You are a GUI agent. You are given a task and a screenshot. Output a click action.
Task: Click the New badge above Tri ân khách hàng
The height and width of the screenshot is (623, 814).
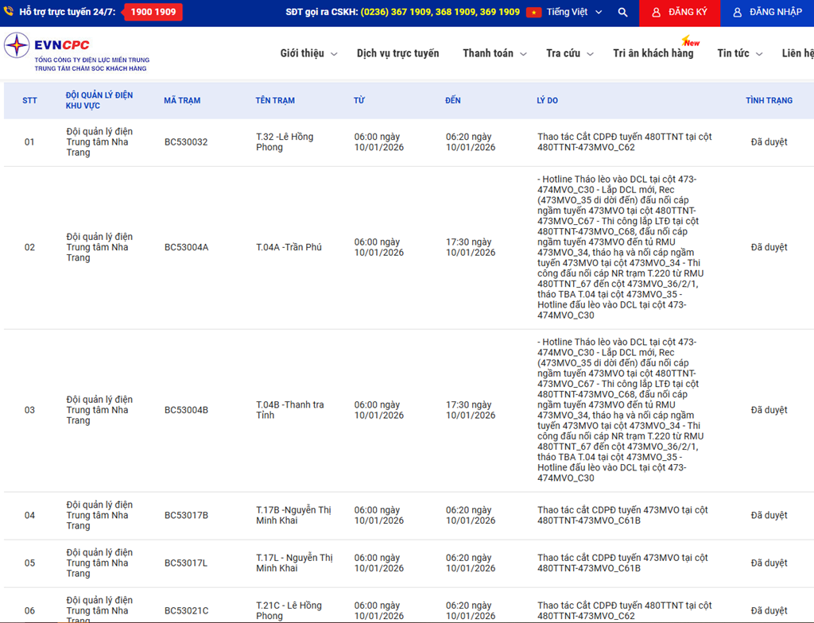(691, 41)
